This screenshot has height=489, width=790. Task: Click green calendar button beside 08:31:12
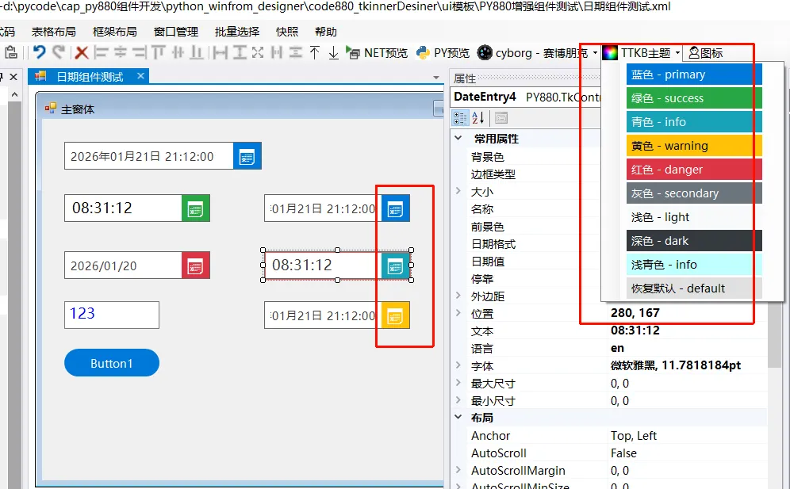point(195,208)
